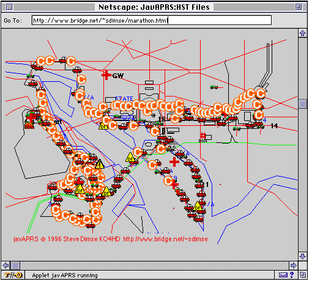Click the number 14 marker on map
Image resolution: width=309 pixels, height=281 pixels.
coord(274,126)
